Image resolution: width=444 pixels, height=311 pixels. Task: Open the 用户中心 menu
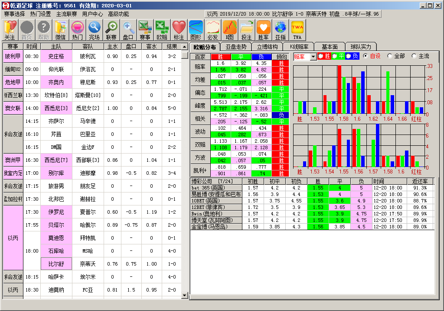pos(93,14)
